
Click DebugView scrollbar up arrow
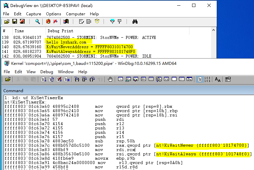(x=213, y=30)
